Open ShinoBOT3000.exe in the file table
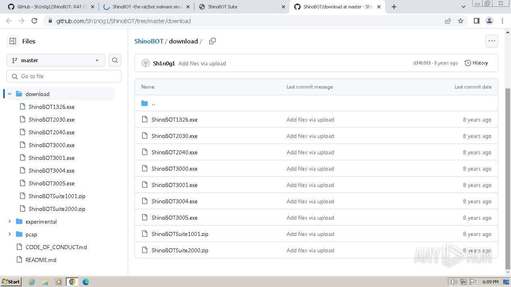 (174, 169)
